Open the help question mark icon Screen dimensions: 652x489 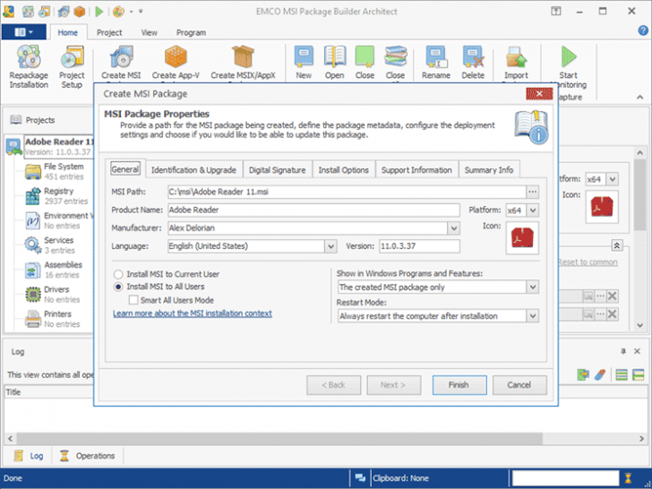[x=643, y=30]
